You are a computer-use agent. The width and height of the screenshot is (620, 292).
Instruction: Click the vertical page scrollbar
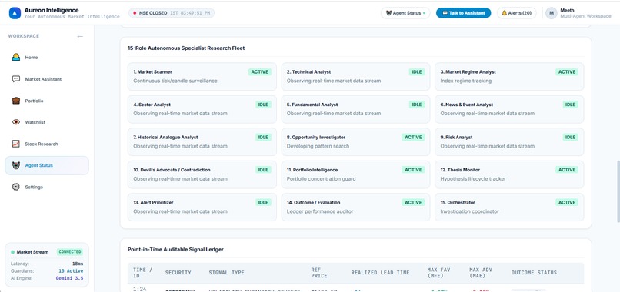click(618, 191)
